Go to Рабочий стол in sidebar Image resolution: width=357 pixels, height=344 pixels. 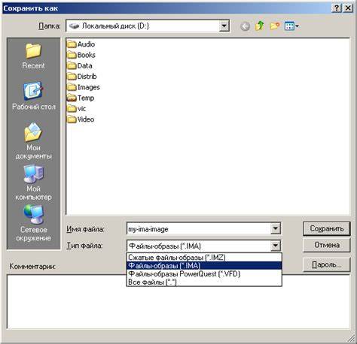tap(34, 96)
